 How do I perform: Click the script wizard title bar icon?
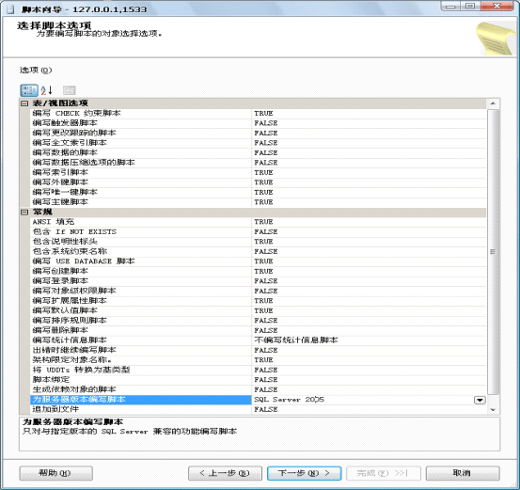coord(10,9)
